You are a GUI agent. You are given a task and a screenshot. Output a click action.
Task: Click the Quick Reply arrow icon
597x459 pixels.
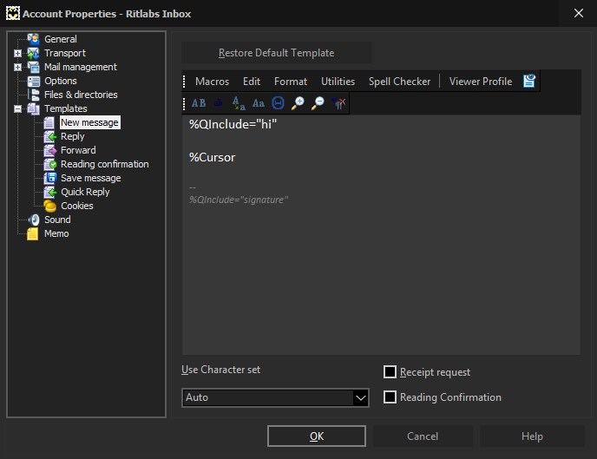[x=49, y=192]
